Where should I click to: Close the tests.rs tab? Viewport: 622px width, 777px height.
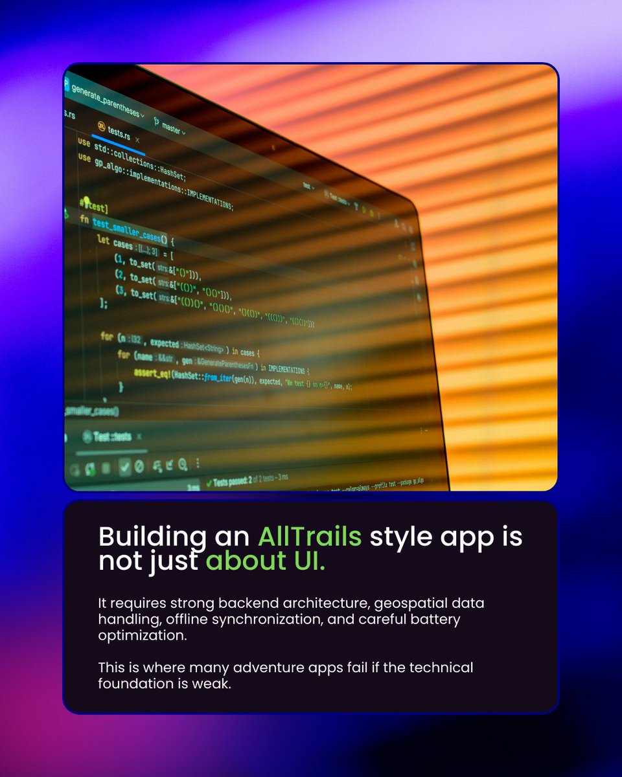pyautogui.click(x=138, y=140)
